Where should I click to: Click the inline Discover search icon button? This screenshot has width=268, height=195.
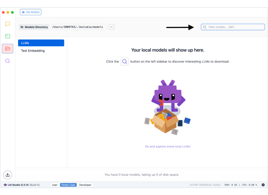pos(124,61)
